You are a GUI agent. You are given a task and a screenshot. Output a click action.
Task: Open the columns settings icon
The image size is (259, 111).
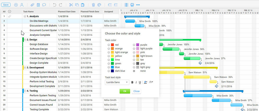pyautogui.click(x=126, y=5)
